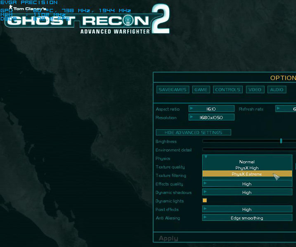This screenshot has width=296, height=247.
Task: Click the Environment detail label
Action: [173, 150]
